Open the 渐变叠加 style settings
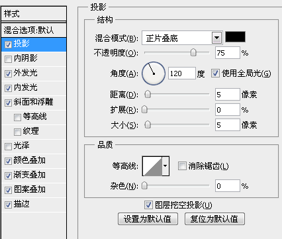The width and height of the screenshot is (282, 239). (x=30, y=175)
